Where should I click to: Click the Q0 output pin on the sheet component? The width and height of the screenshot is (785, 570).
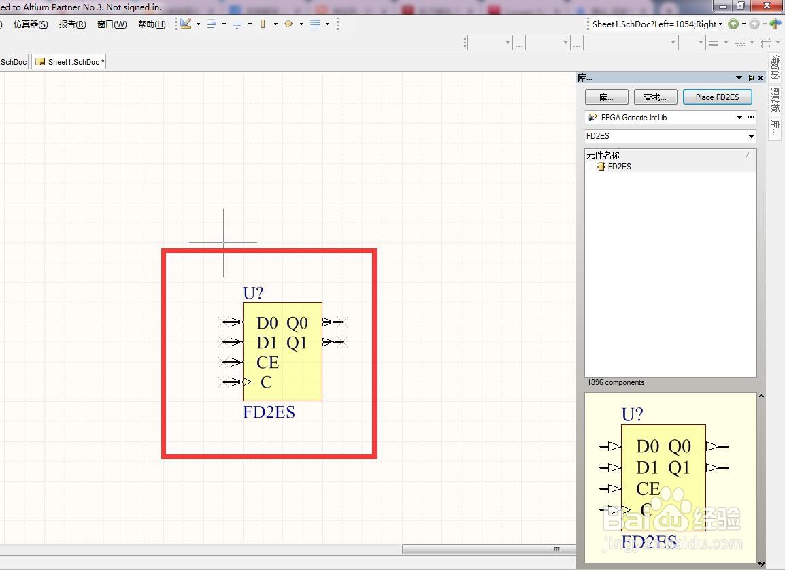click(x=335, y=322)
